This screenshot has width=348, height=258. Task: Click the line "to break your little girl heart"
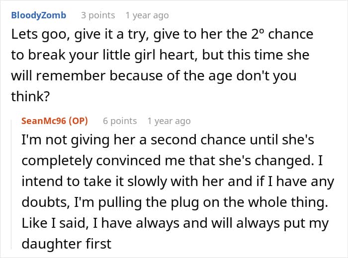[160, 55]
